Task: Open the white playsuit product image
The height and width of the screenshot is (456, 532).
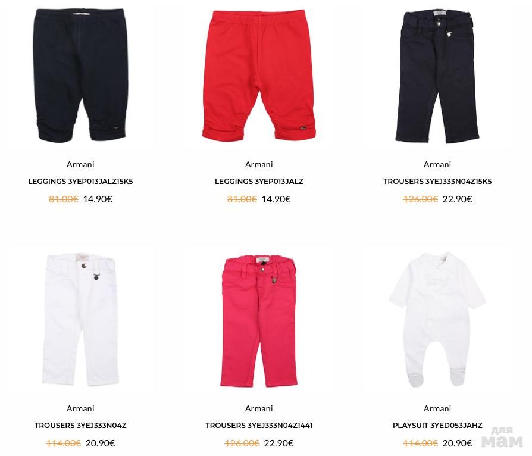Action: [437, 320]
